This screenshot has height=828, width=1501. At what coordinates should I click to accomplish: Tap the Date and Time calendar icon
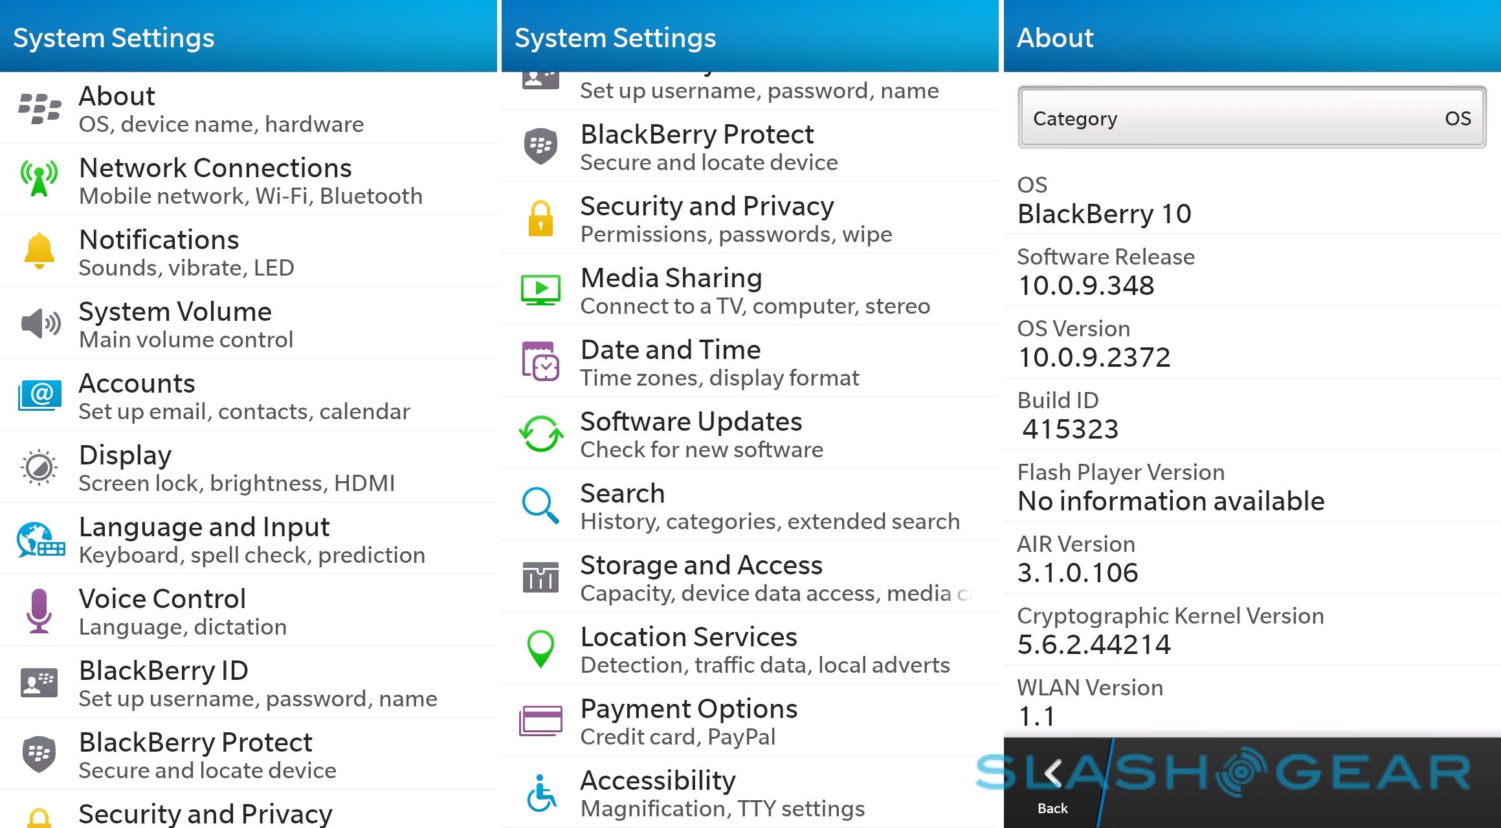[x=540, y=362]
